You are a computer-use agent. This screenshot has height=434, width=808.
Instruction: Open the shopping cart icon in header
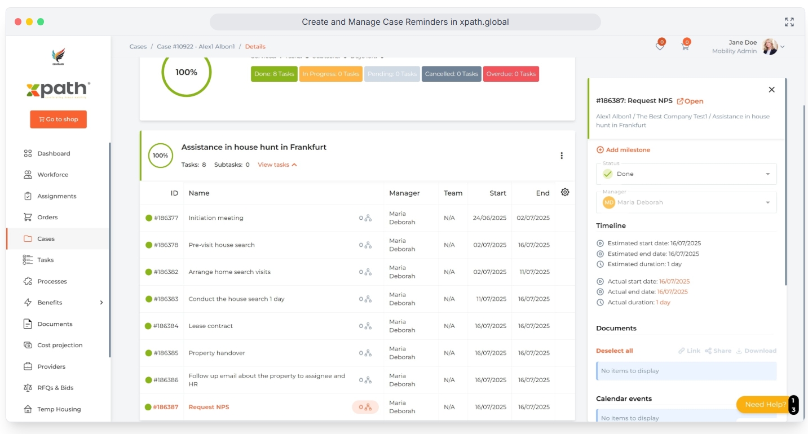pos(685,47)
